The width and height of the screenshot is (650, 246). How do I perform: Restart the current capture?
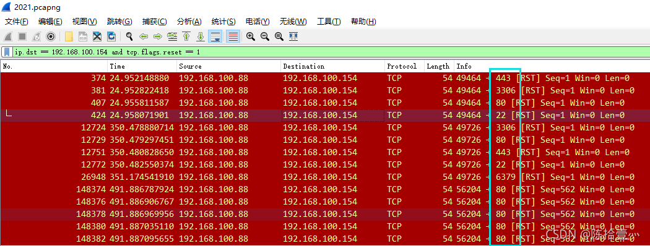pos(37,36)
